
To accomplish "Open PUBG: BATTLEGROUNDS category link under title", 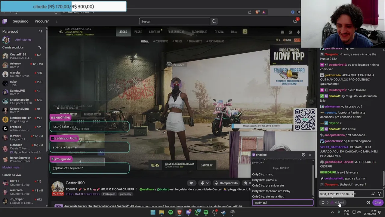I will point(82,194).
